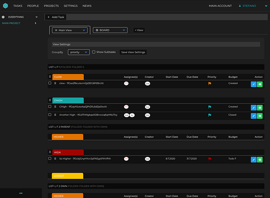The width and height of the screenshot is (270, 198).
Task: Open comments for Another High task
Action: 260,116
